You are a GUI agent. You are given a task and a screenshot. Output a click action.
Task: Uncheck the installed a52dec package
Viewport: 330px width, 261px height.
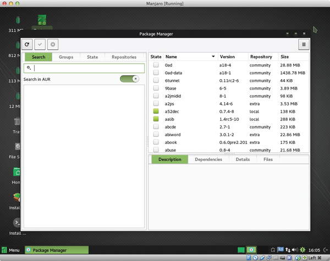(x=156, y=111)
